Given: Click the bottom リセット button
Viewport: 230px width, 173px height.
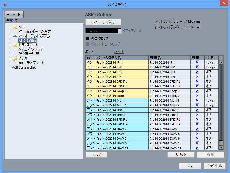Looking at the screenshot, I should point(181,155).
